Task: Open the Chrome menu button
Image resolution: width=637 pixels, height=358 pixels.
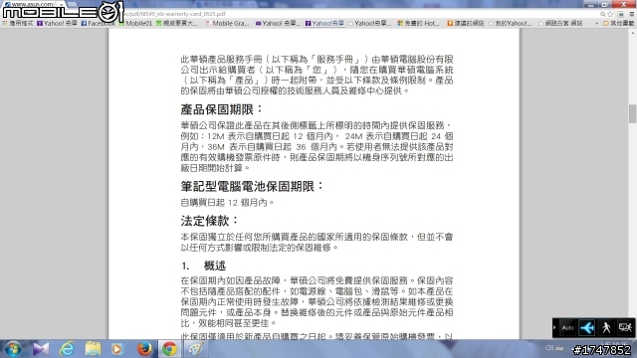Action: tap(631, 14)
